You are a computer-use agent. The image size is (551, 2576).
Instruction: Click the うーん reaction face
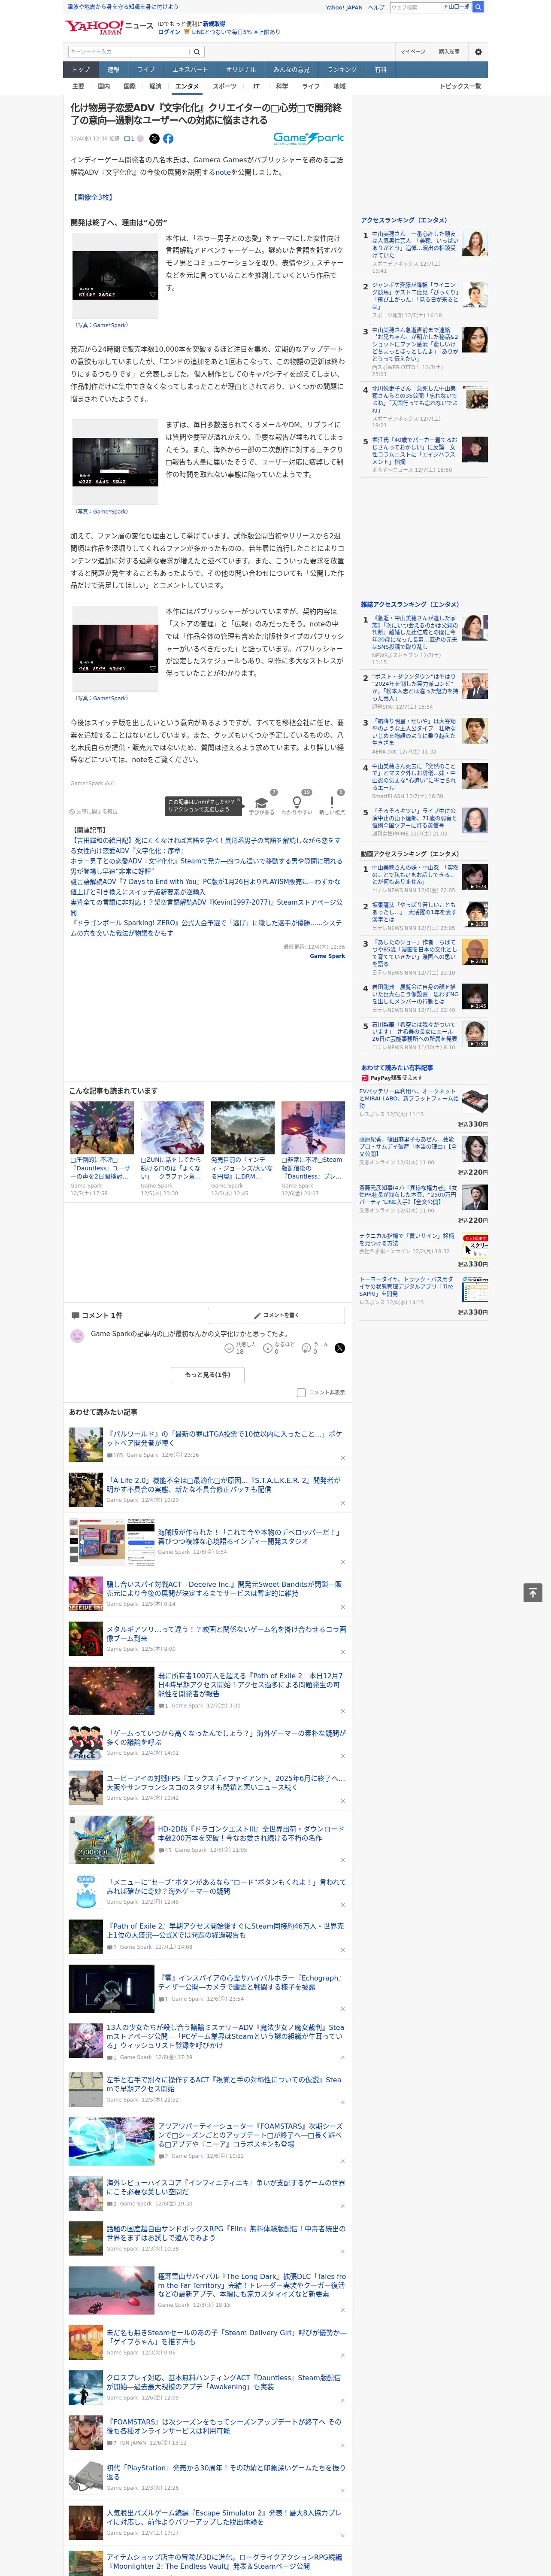click(x=307, y=1348)
